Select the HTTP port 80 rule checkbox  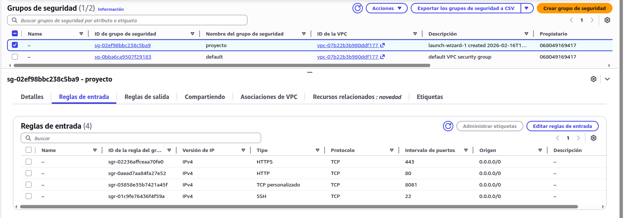[29, 173]
